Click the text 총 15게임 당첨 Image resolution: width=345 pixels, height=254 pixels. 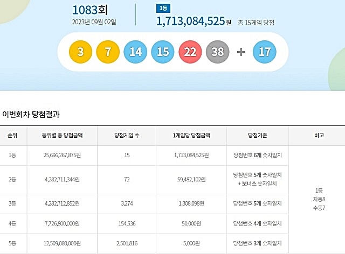pyautogui.click(x=256, y=23)
